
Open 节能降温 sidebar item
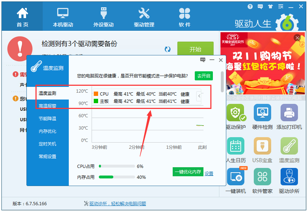[x=47, y=119]
